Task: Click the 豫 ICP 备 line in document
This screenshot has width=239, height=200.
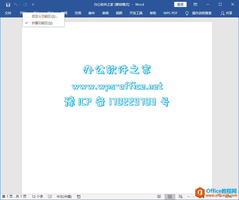Action: (x=117, y=102)
